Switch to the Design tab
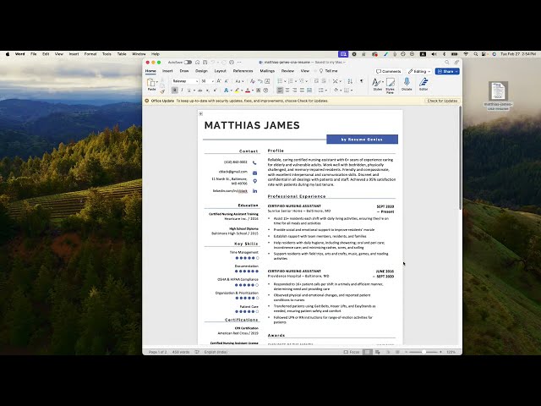 click(x=201, y=71)
